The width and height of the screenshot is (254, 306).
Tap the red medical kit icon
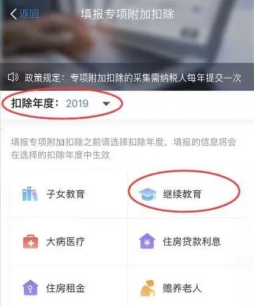[x=31, y=242]
